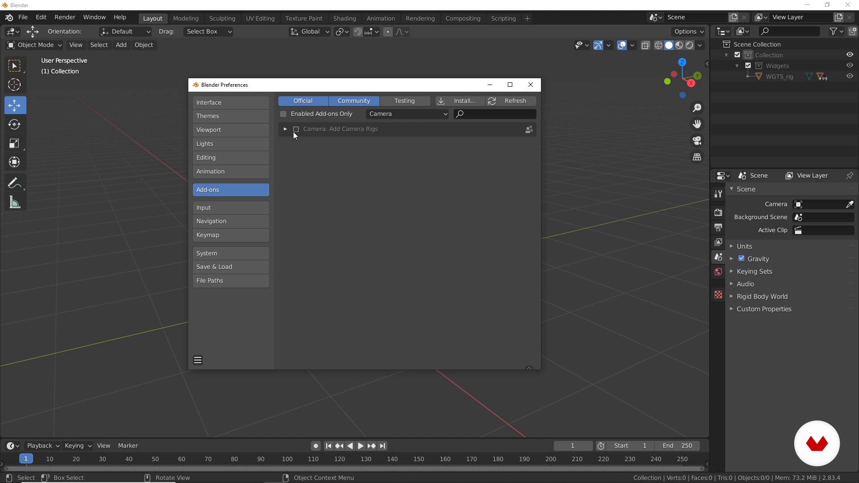Open the Camera category dropdown
The image size is (859, 483).
click(x=408, y=114)
